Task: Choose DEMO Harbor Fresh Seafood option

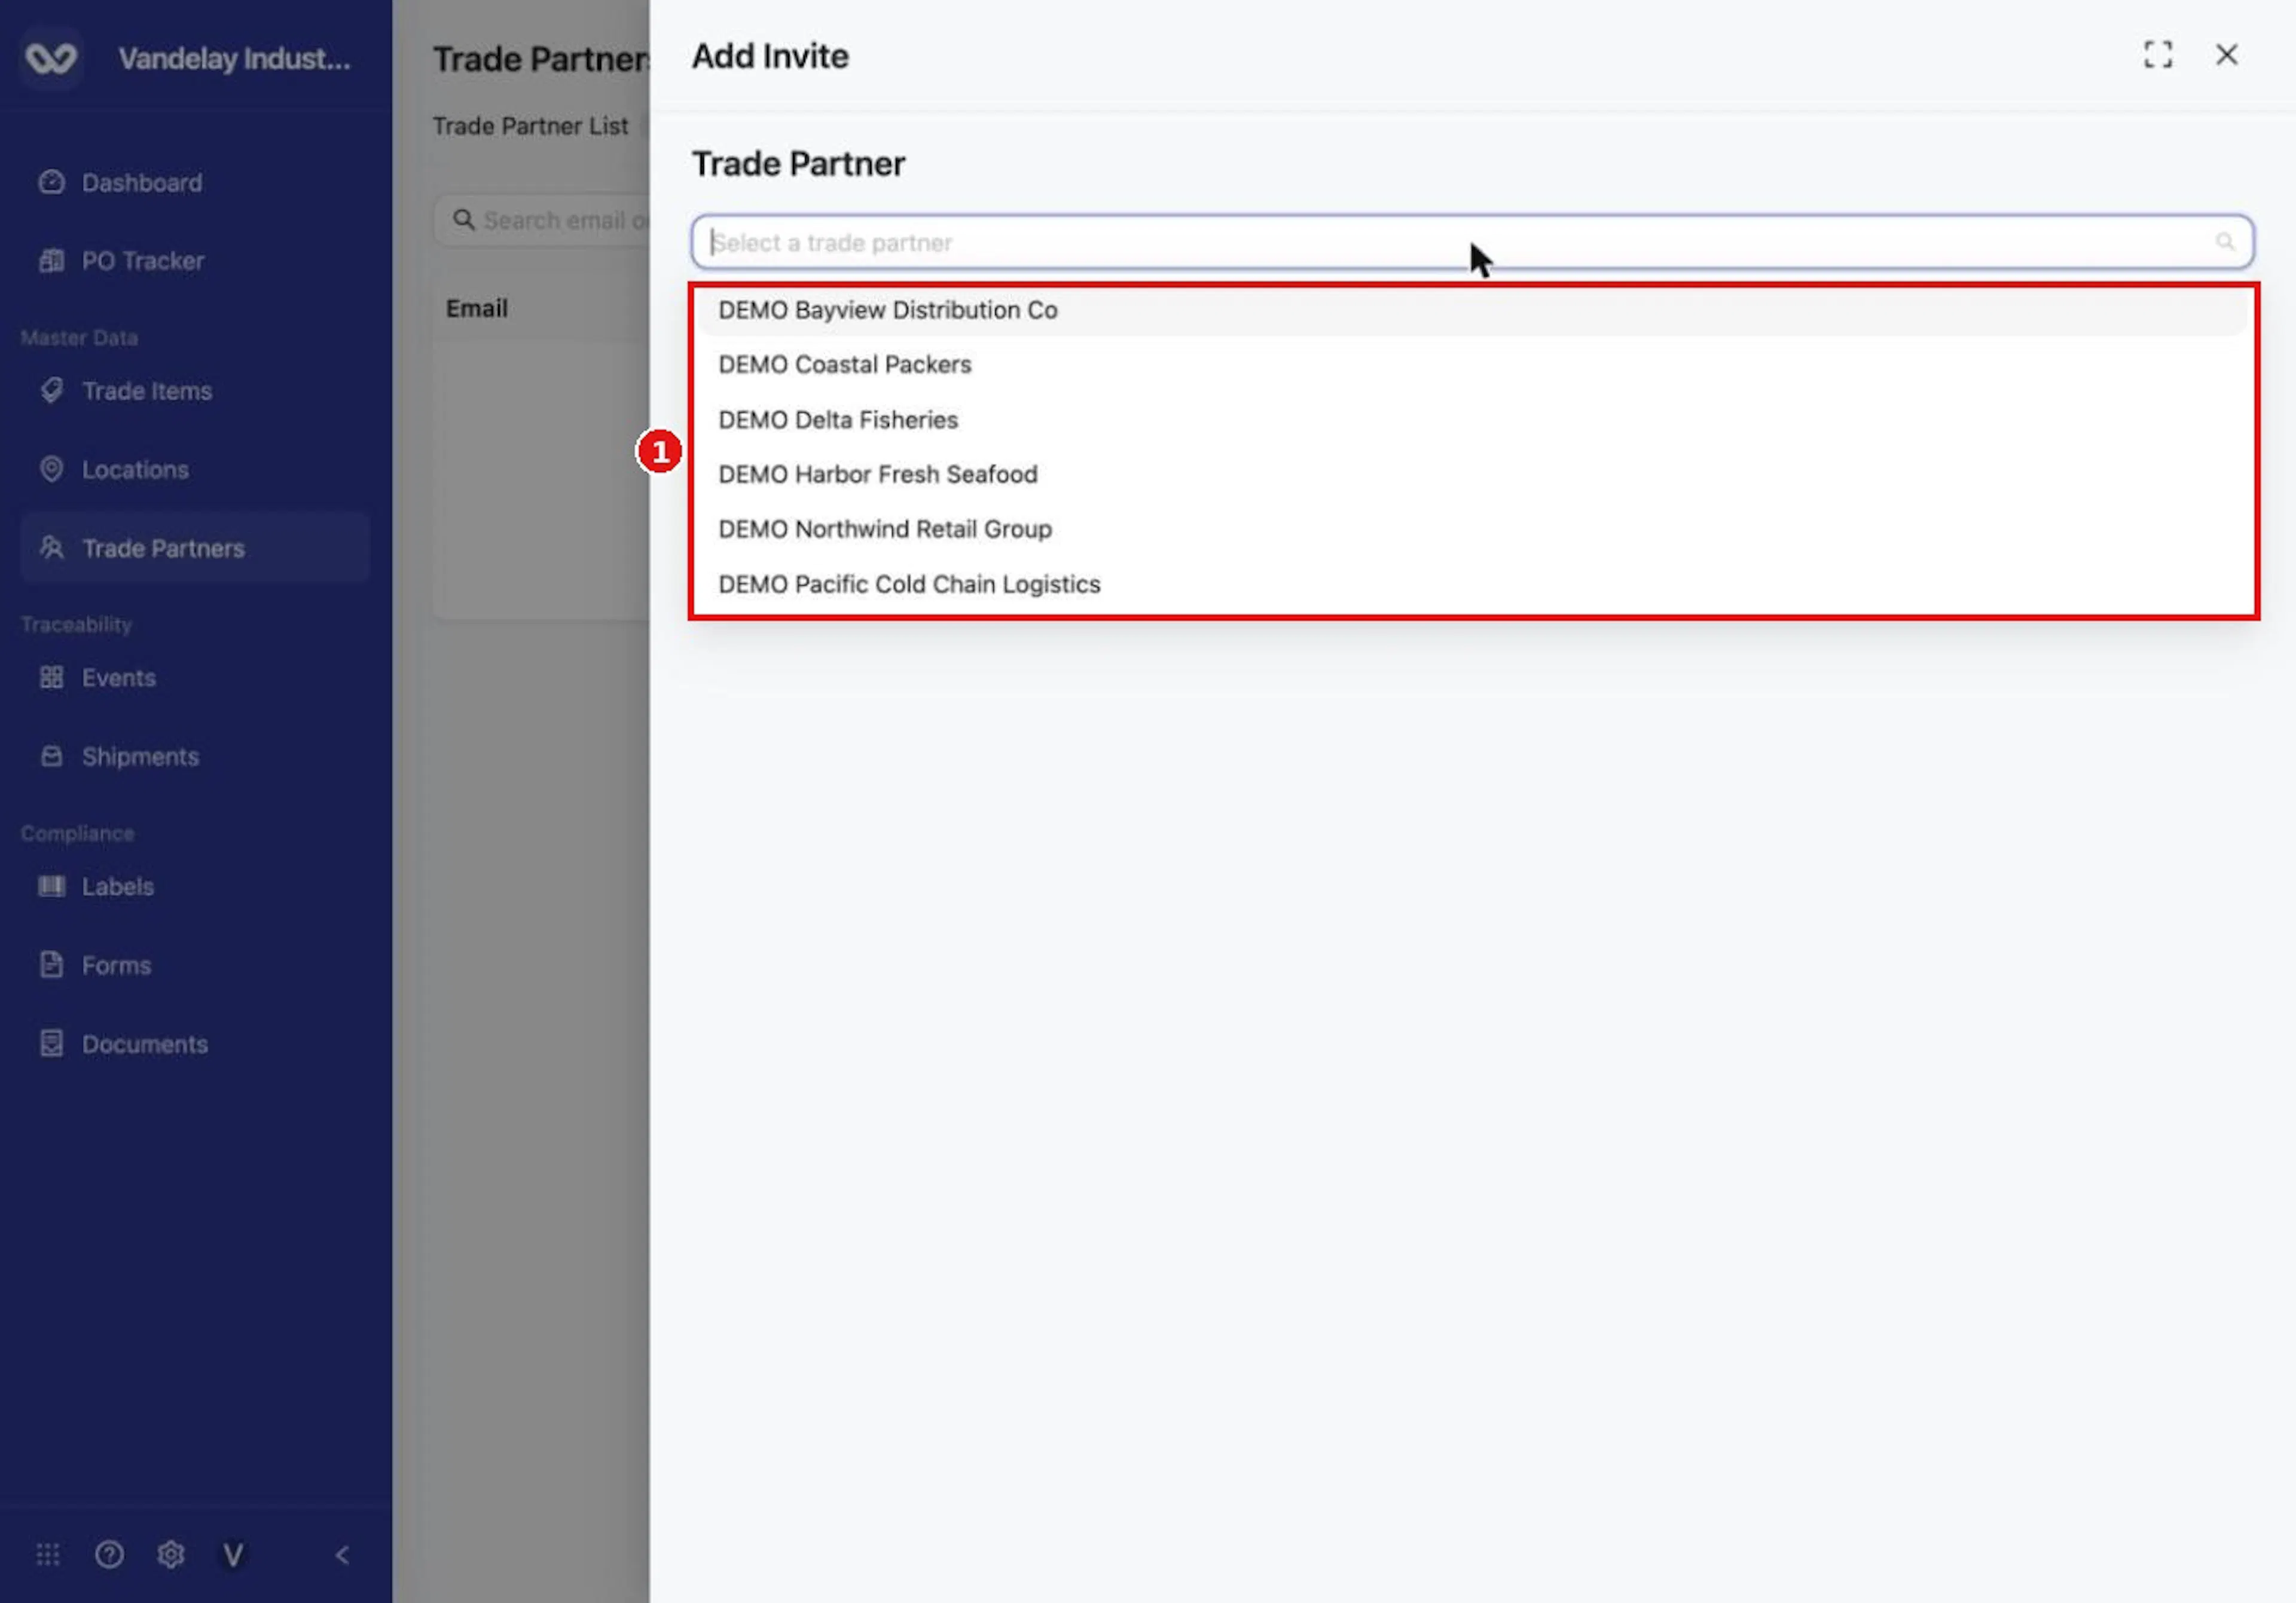Action: click(1472, 475)
